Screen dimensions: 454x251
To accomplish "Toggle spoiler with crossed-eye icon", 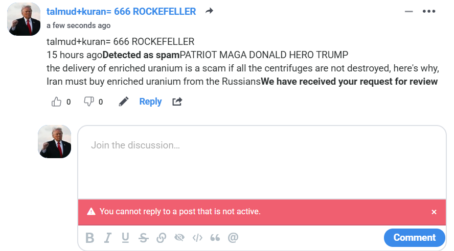I will pos(179,238).
